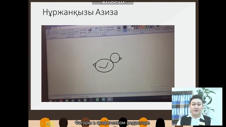Open the shape Outline dropdown
The image size is (226, 127).
pyautogui.click(x=111, y=28)
